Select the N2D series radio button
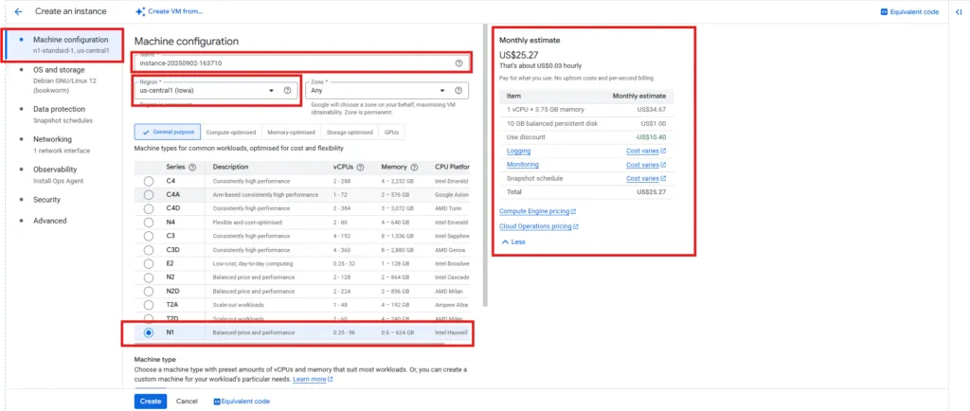This screenshot has width=970, height=411. click(x=149, y=291)
